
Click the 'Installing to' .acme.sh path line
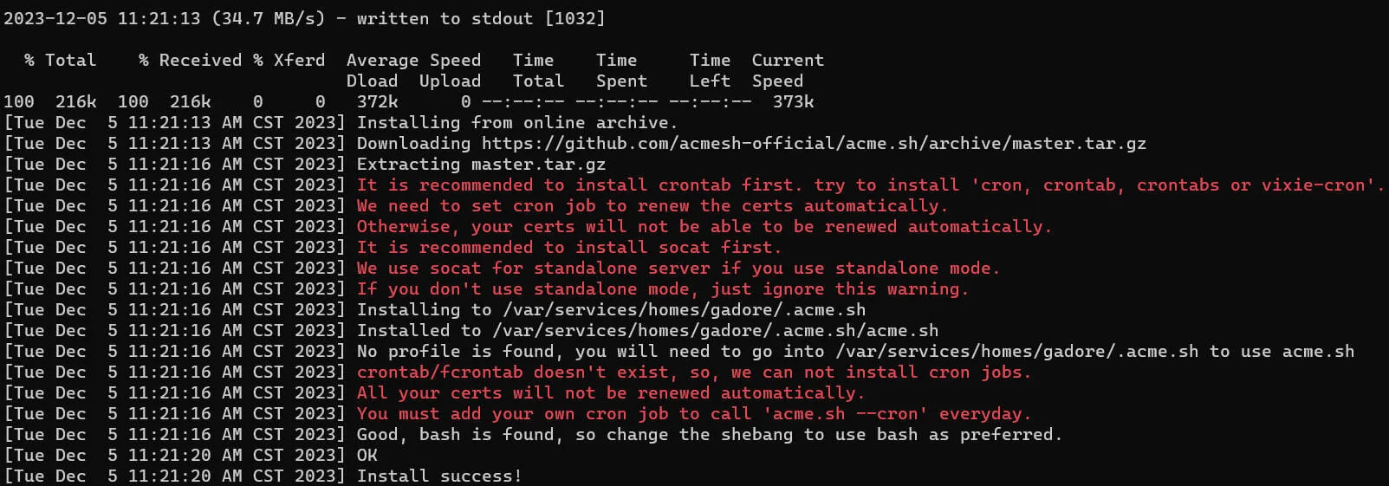coord(611,309)
